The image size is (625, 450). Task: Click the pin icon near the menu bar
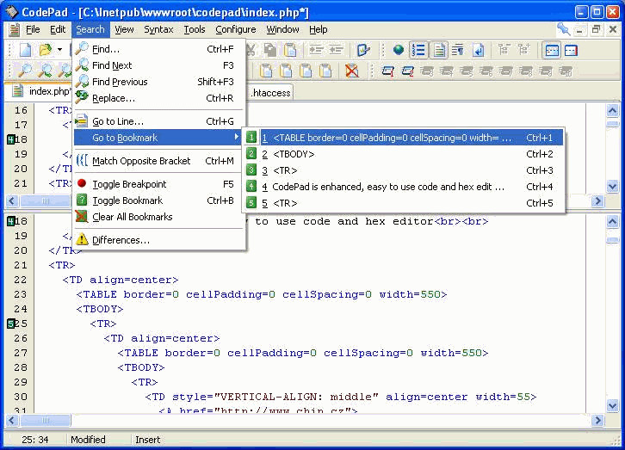tap(563, 29)
